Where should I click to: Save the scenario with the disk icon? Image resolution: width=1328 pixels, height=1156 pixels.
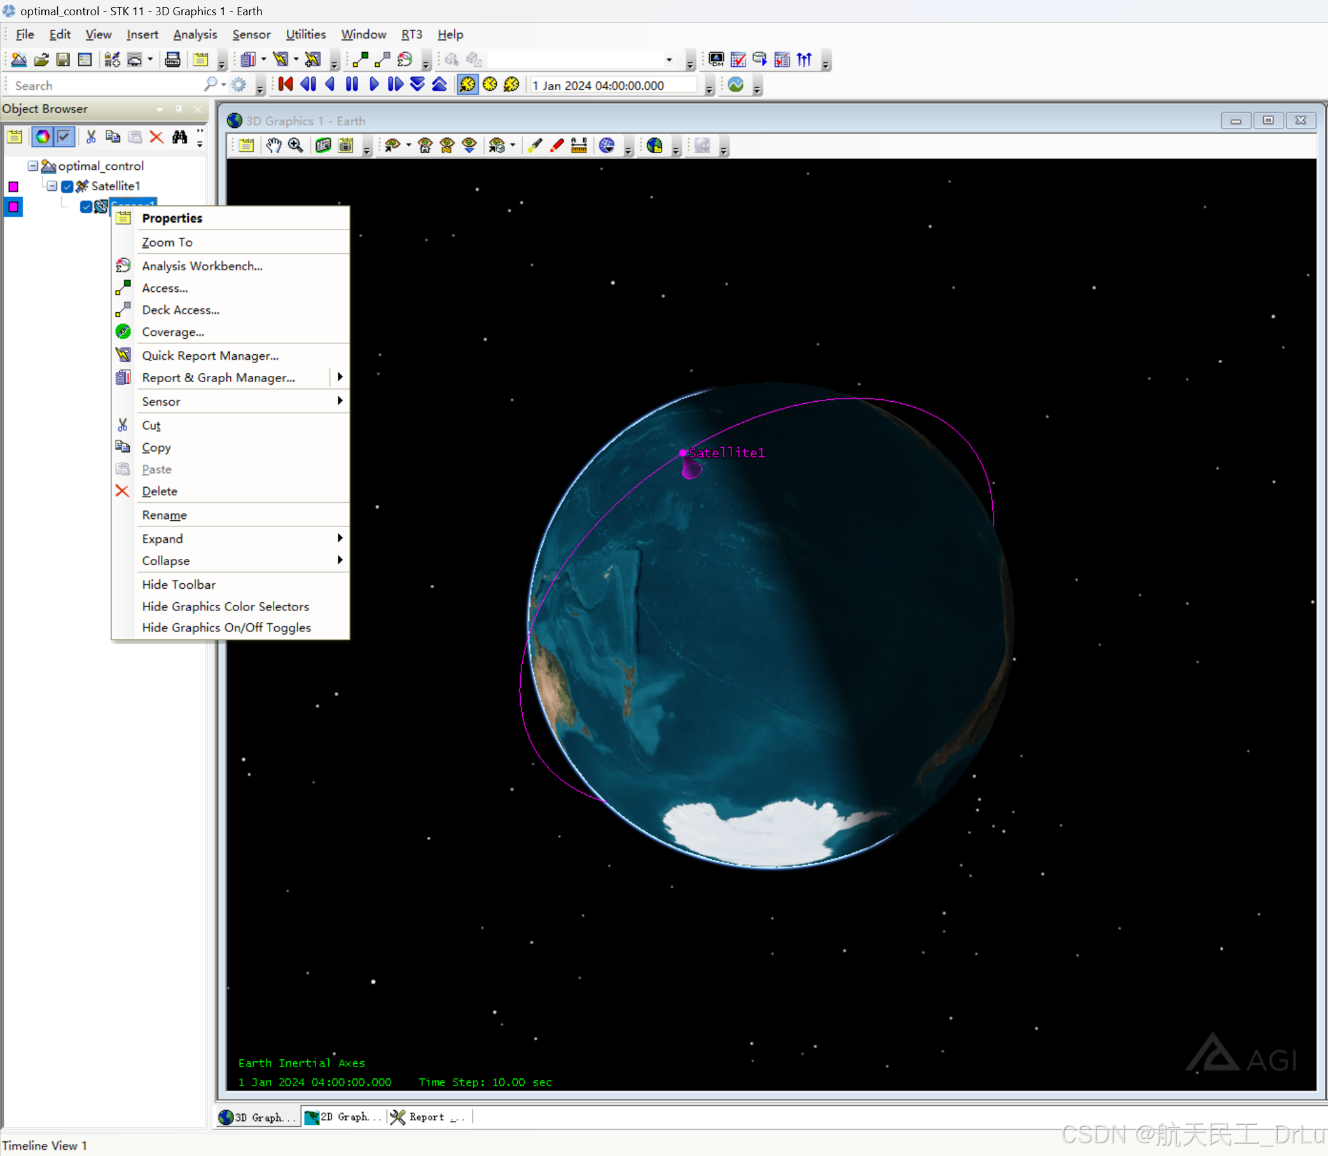coord(62,60)
